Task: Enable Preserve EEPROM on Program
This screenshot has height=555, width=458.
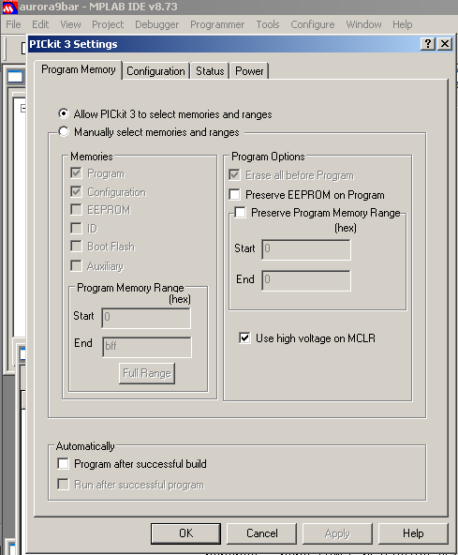Action: 234,194
